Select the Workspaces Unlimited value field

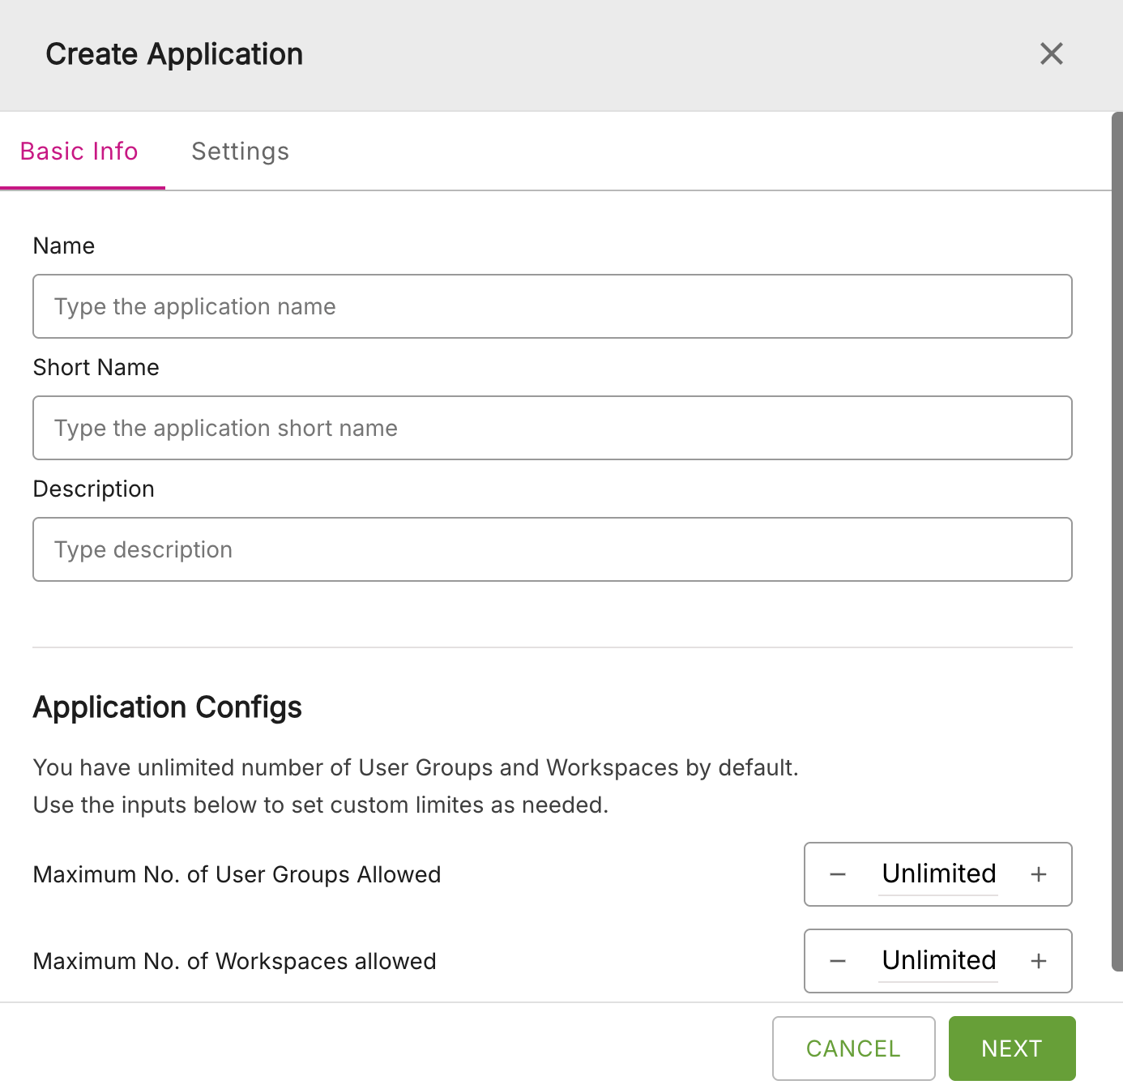938,961
